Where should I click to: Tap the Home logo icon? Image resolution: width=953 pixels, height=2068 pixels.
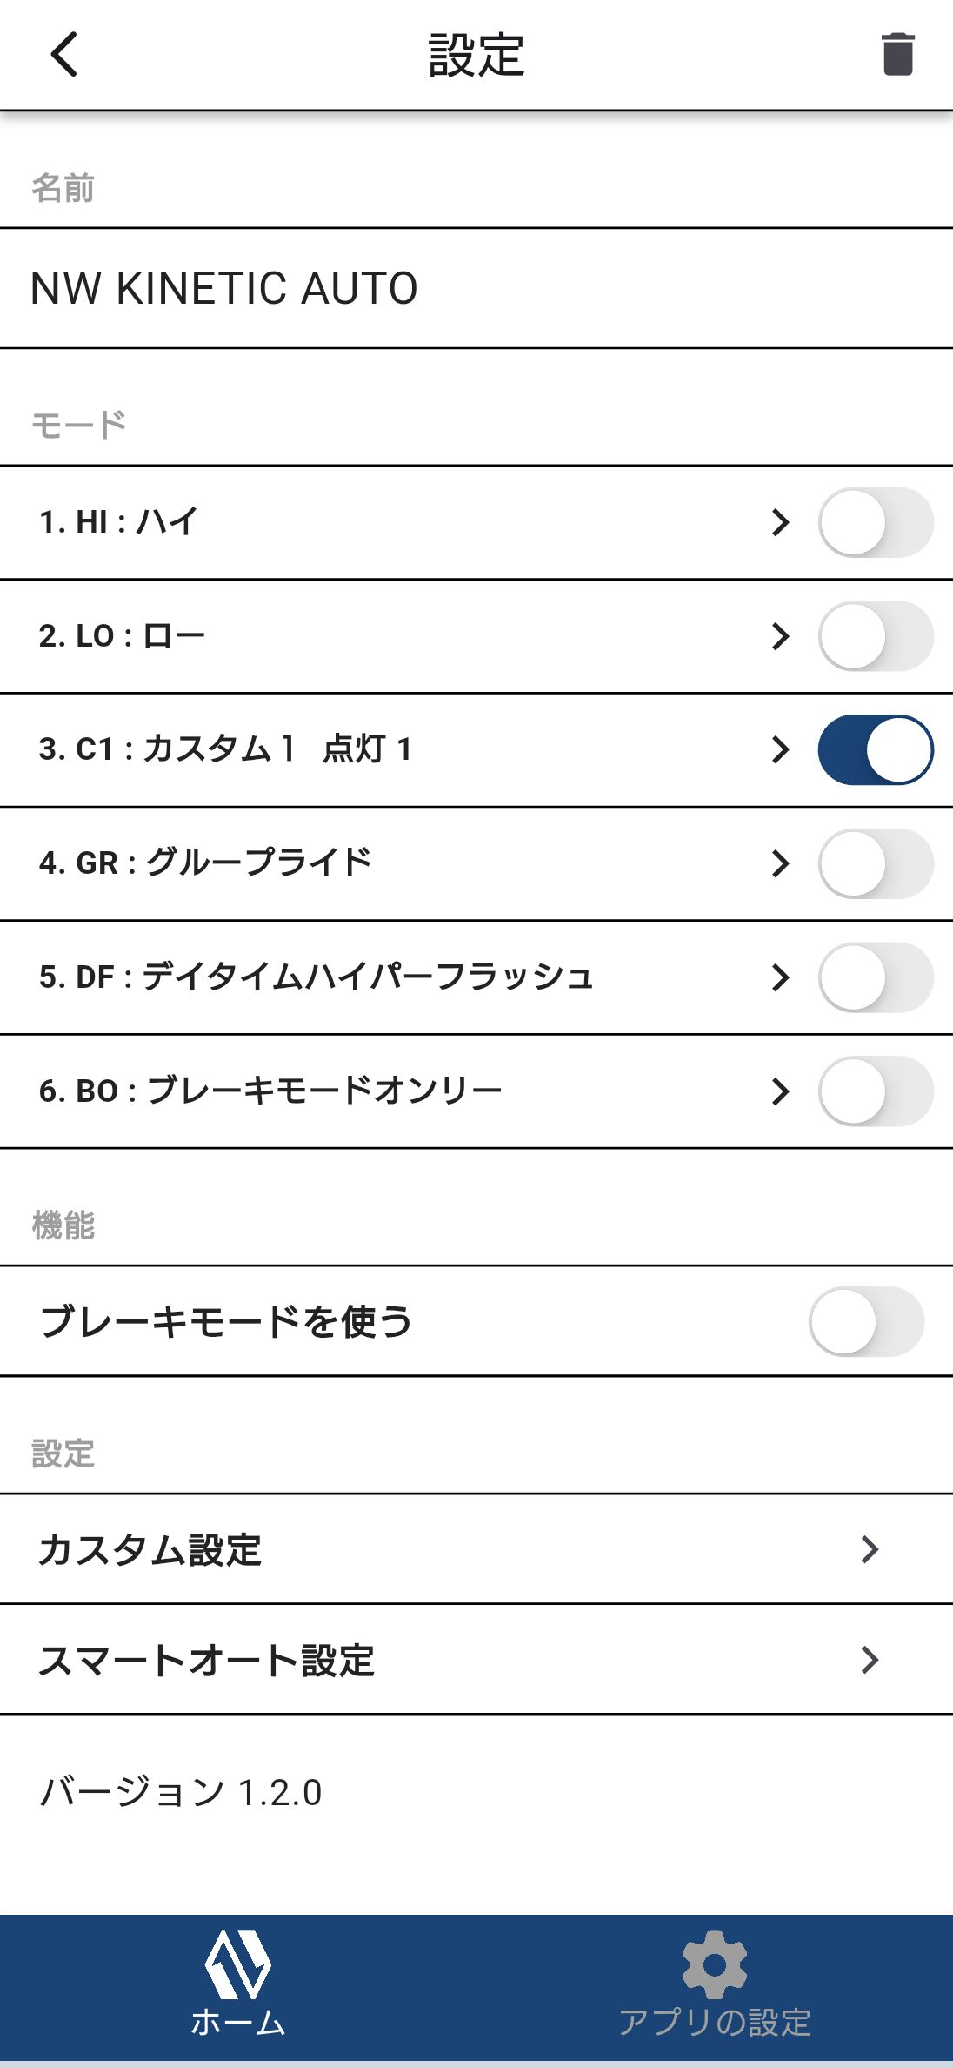point(237,1964)
